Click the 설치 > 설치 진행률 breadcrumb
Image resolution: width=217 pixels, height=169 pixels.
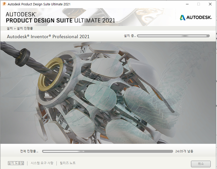coord(20,28)
